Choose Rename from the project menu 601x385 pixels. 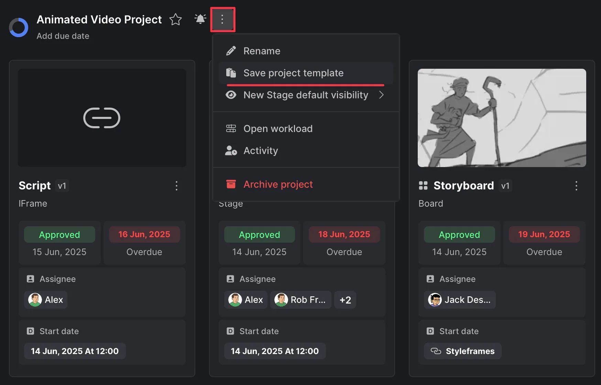tap(262, 51)
